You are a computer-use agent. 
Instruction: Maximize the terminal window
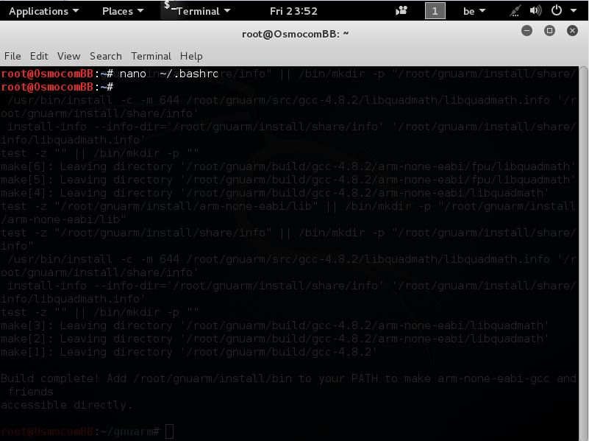pyautogui.click(x=549, y=31)
